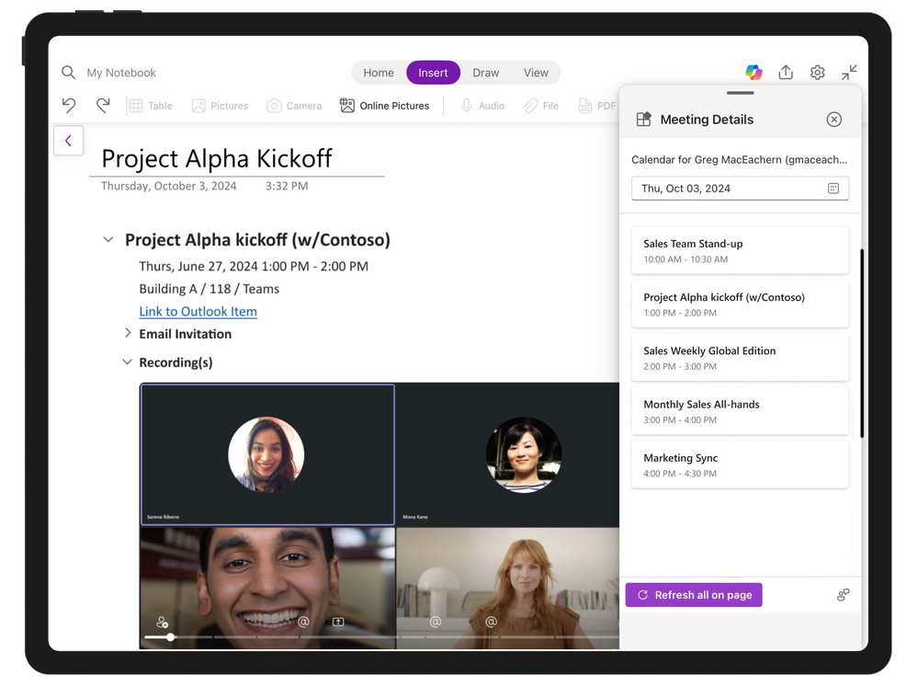Switch to the Home tab
This screenshot has height=687, width=918.
tap(379, 73)
